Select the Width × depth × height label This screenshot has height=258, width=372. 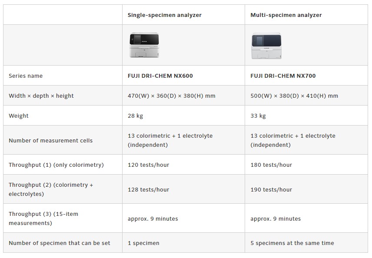tap(41, 96)
